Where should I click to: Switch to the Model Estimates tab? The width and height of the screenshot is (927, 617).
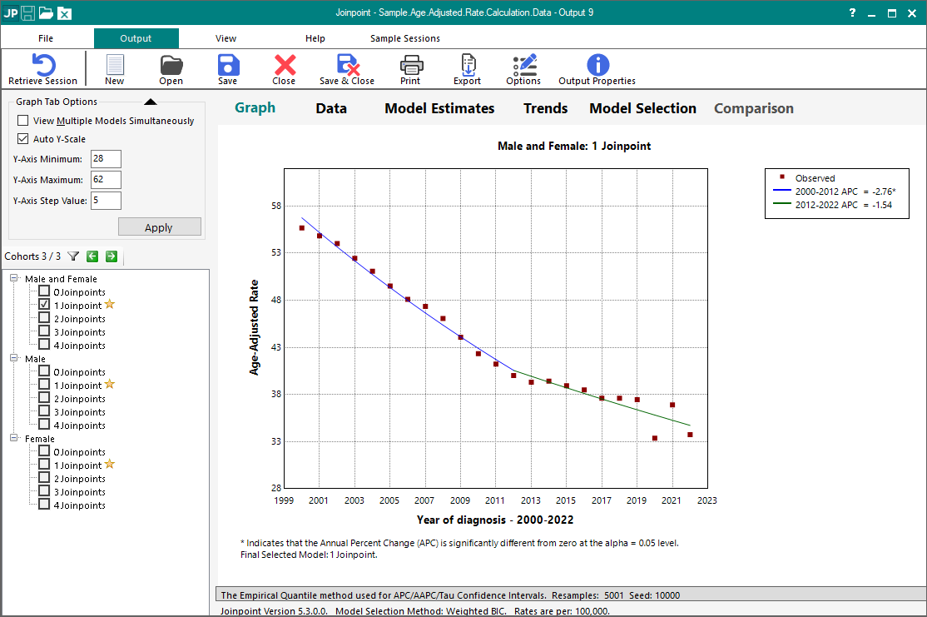(x=439, y=108)
